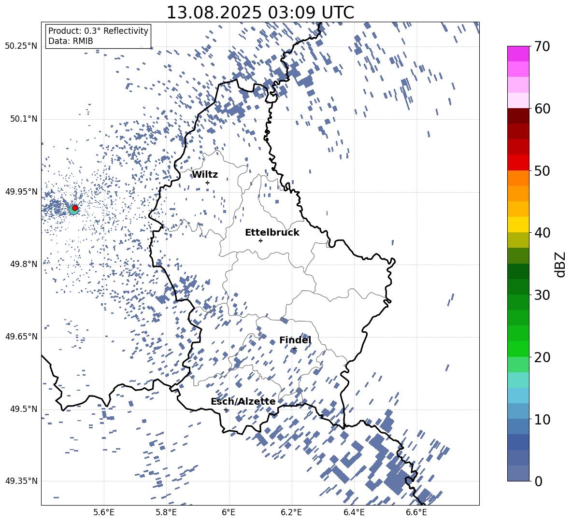Click the 'Product: 0.3° Reflectivity' text
The image size is (572, 522).
(98, 31)
